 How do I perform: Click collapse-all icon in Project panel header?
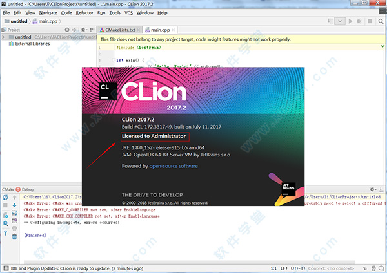74,30
